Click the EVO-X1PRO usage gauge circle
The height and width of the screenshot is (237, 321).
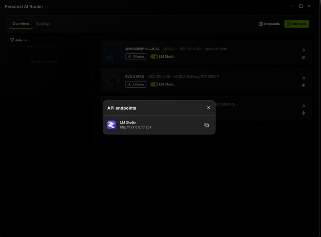[113, 81]
